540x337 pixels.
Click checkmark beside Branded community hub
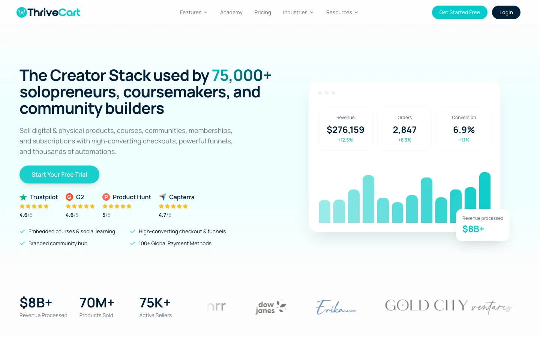pyautogui.click(x=22, y=243)
